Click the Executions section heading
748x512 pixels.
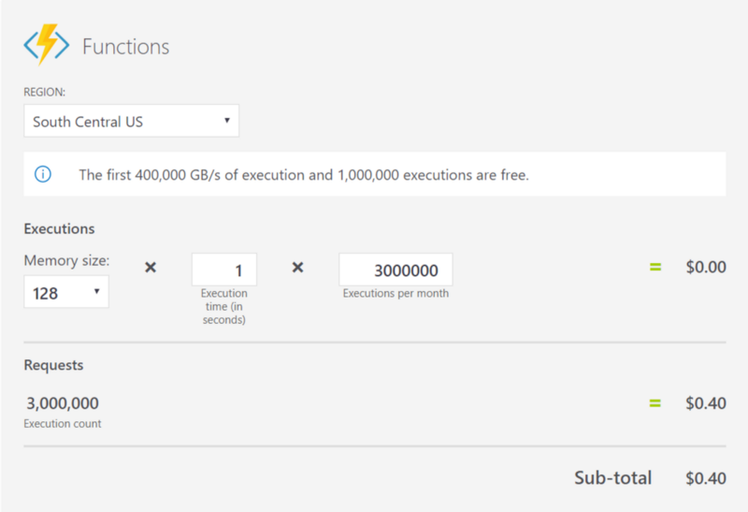click(59, 228)
